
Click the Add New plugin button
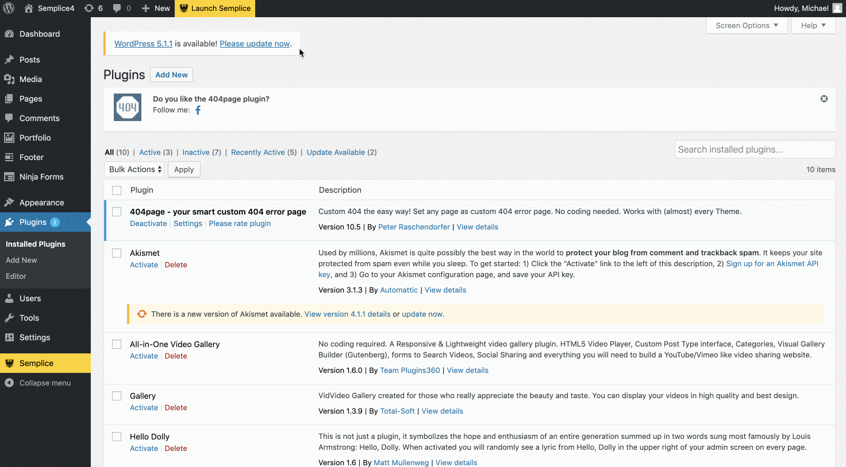171,75
